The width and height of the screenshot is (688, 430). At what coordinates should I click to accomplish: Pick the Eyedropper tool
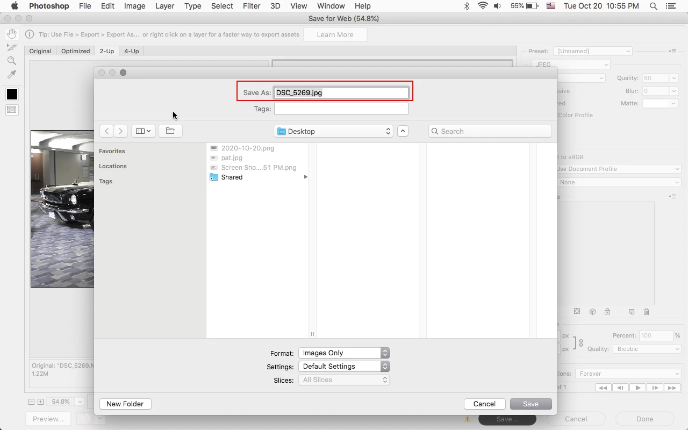(11, 74)
